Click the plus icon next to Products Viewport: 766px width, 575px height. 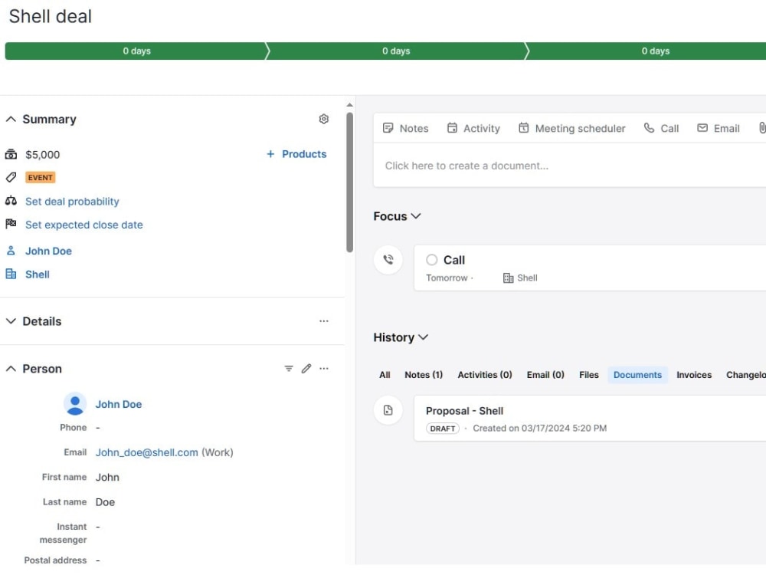[270, 154]
